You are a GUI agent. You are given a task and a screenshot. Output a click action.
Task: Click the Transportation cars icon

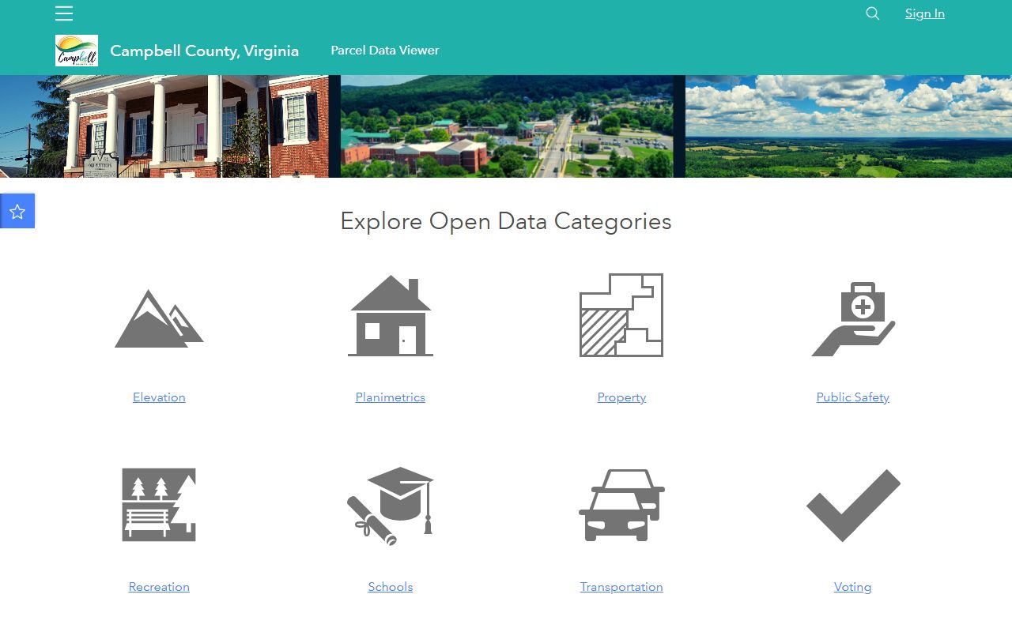pyautogui.click(x=621, y=505)
